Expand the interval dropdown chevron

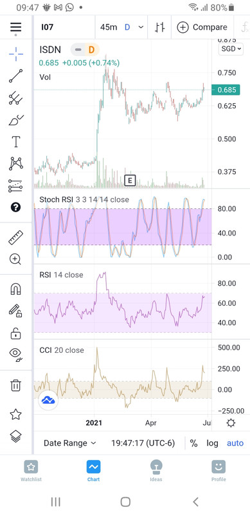coord(141,27)
